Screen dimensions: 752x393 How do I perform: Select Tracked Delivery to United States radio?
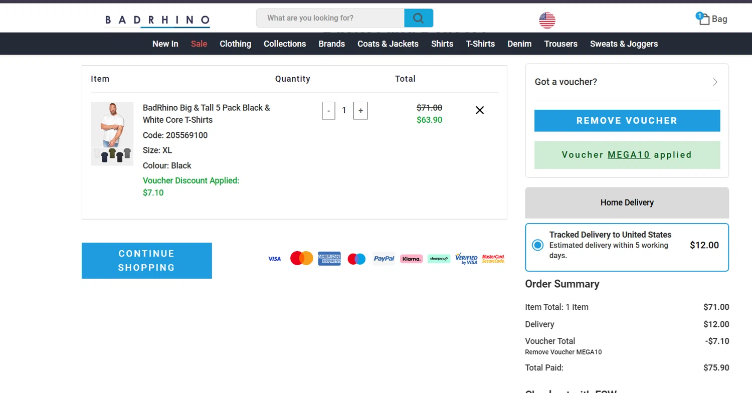coord(538,245)
